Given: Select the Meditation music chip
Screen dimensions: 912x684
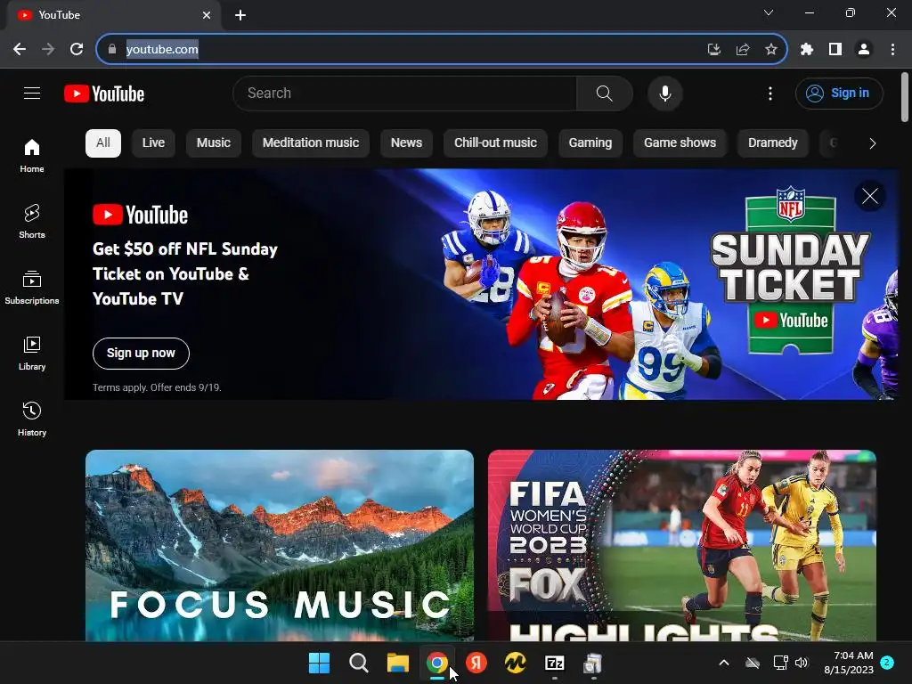Looking at the screenshot, I should point(311,143).
